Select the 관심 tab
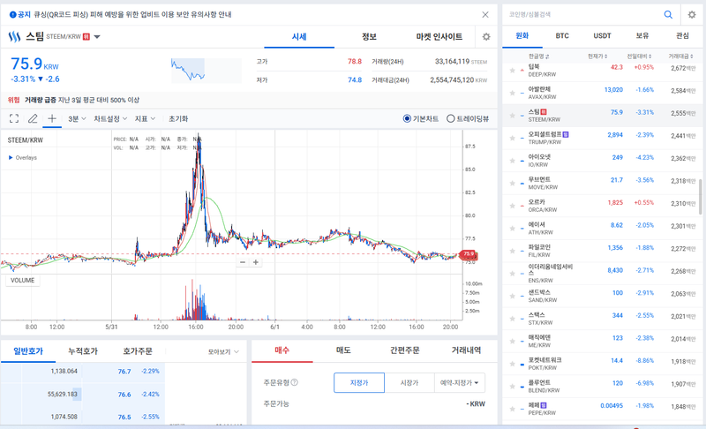Image resolution: width=706 pixels, height=429 pixels. (x=682, y=35)
